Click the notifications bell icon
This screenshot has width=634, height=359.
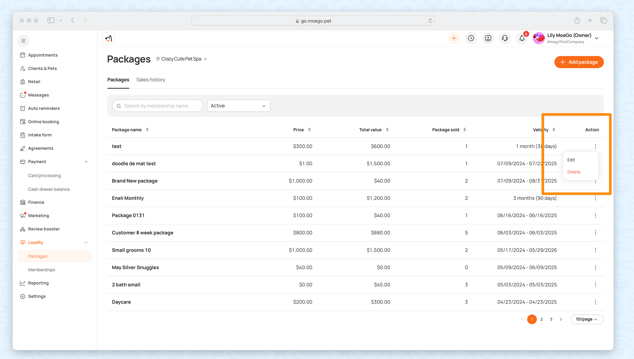[522, 38]
